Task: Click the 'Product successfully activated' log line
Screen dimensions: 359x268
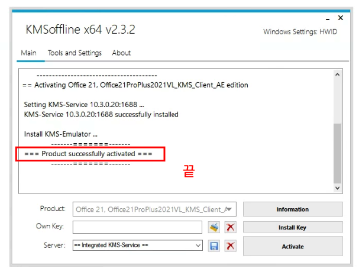Action: [88, 154]
